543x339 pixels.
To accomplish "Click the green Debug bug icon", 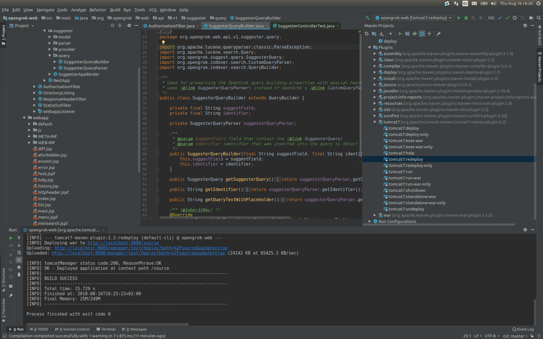I will coord(466,18).
